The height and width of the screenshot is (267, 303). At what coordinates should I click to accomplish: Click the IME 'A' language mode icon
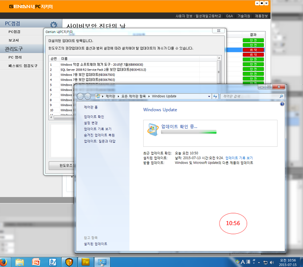click(x=243, y=262)
